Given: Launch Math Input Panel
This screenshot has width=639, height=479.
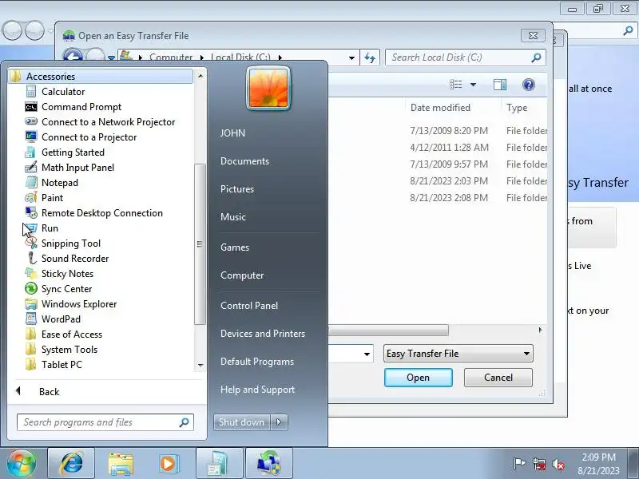Looking at the screenshot, I should (x=77, y=168).
